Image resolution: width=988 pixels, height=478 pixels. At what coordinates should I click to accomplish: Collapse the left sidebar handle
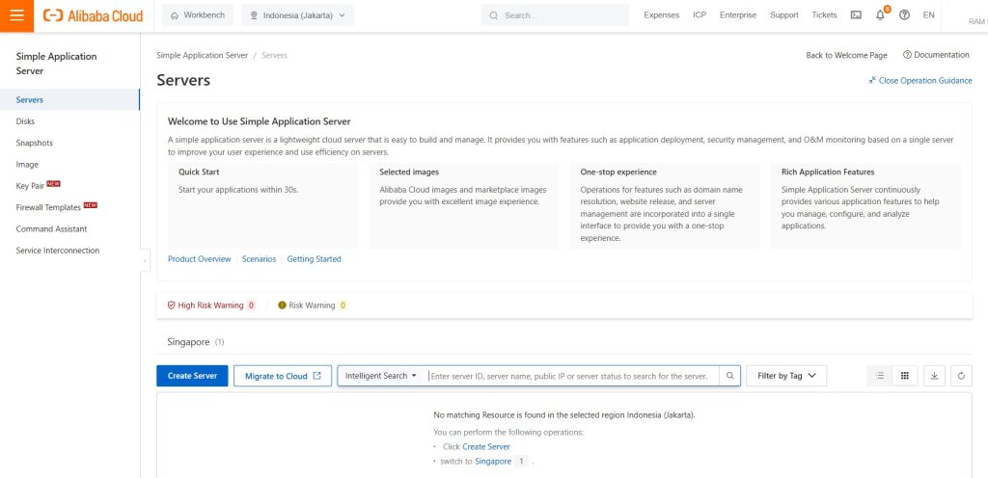point(145,260)
